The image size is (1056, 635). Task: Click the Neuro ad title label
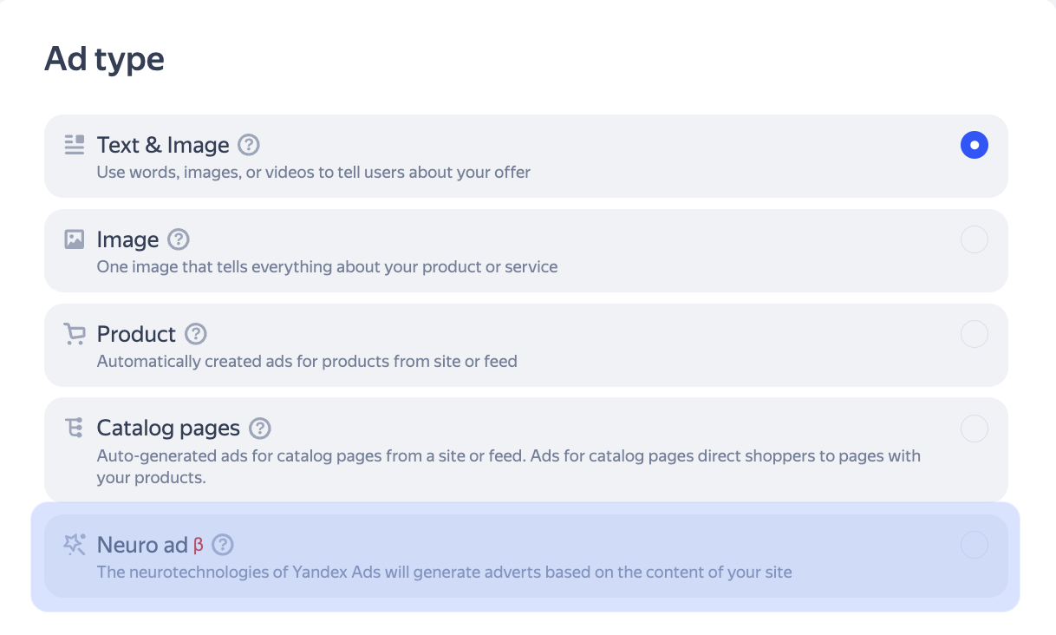click(x=142, y=545)
